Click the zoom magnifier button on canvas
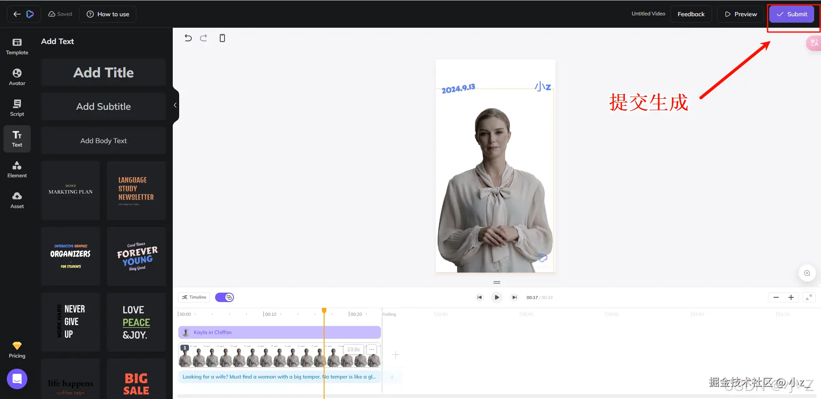The height and width of the screenshot is (399, 821). 807,273
